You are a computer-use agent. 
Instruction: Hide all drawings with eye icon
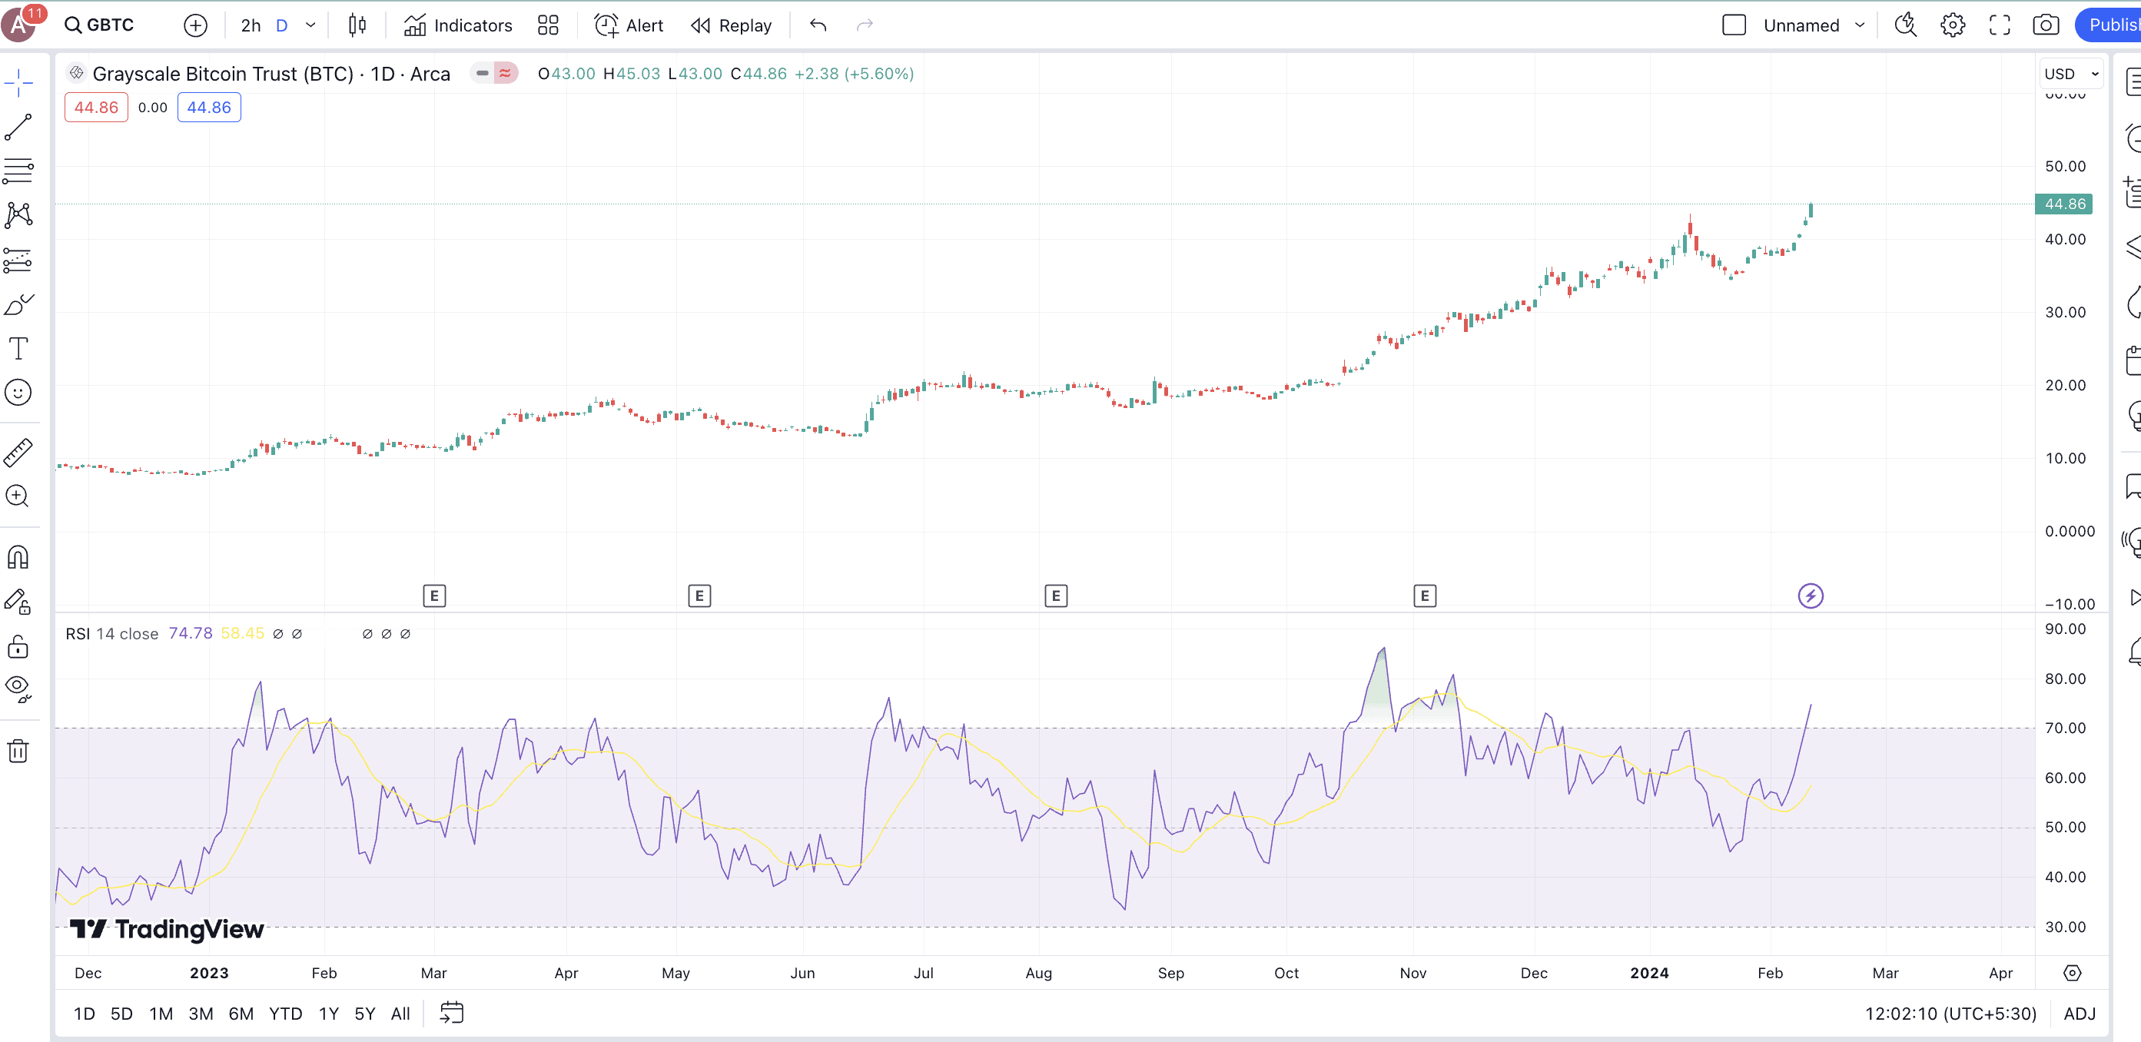click(x=18, y=688)
